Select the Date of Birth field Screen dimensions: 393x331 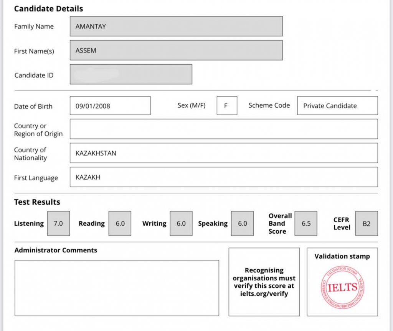tap(110, 106)
